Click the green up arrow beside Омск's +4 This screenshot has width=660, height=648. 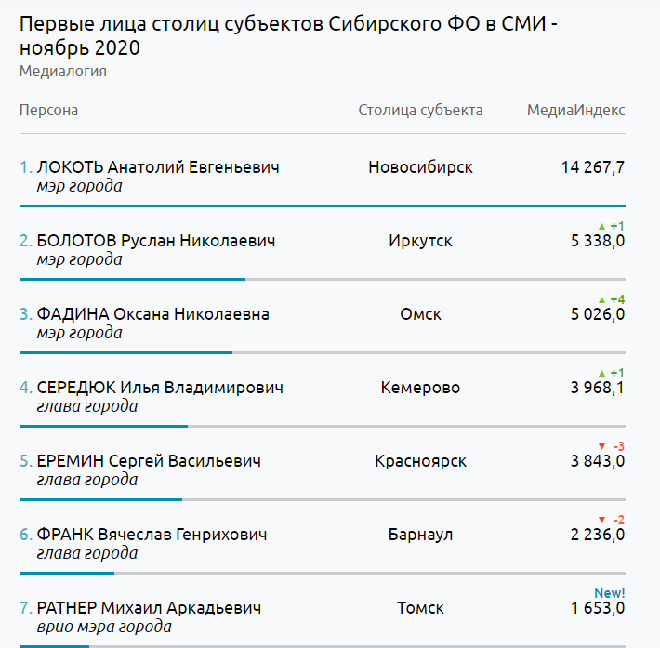tap(601, 299)
